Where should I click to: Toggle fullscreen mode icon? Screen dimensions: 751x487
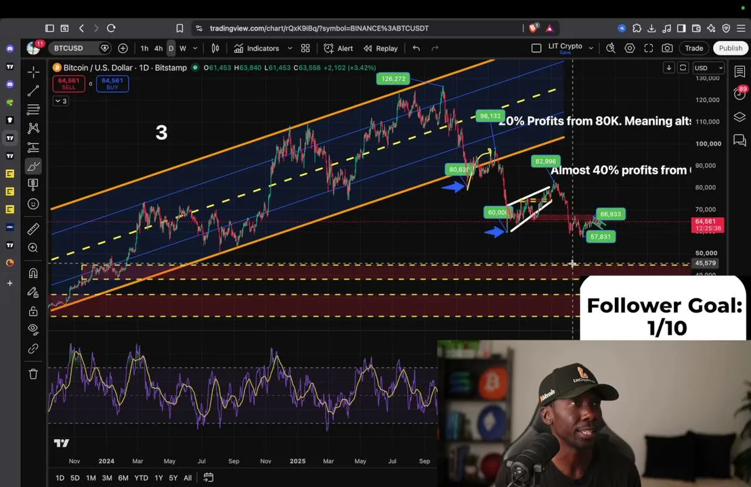pos(649,48)
